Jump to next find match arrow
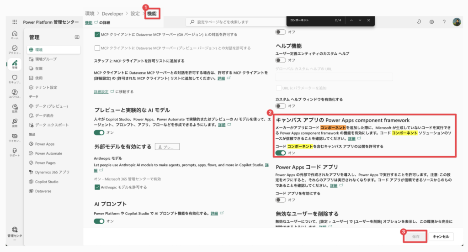 [360, 20]
